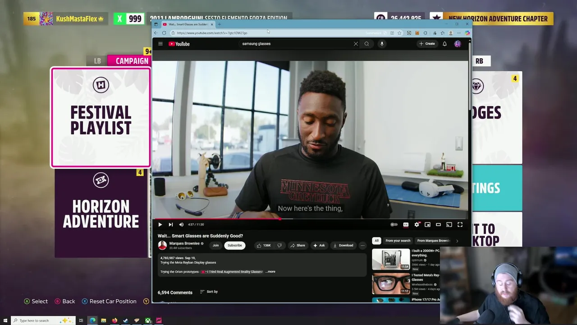Mute the video volume speaker icon

[x=181, y=224]
